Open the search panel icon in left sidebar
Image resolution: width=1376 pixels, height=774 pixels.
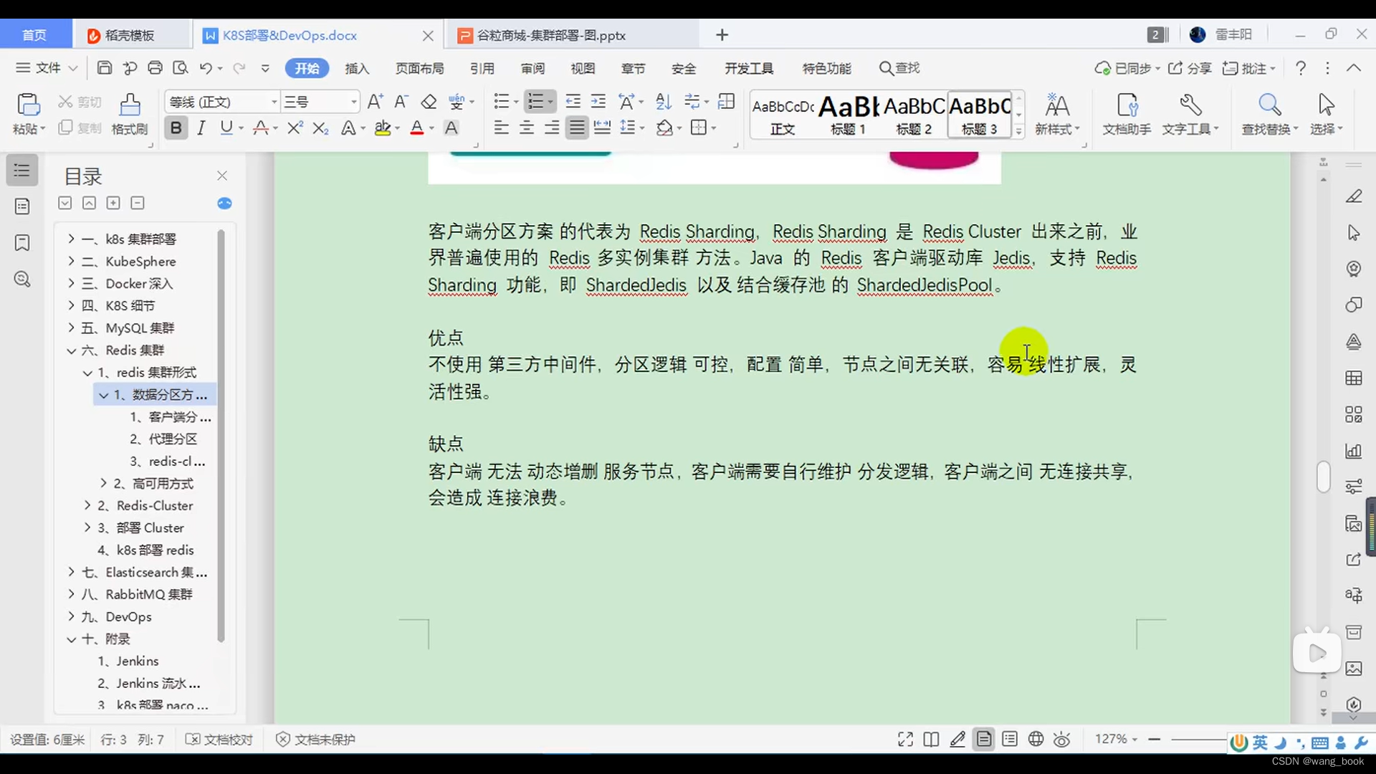(22, 279)
